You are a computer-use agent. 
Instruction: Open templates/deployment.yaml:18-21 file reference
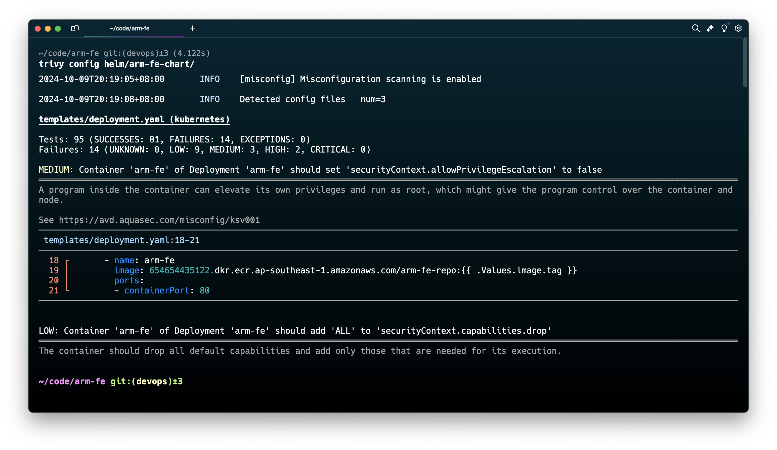tap(122, 240)
